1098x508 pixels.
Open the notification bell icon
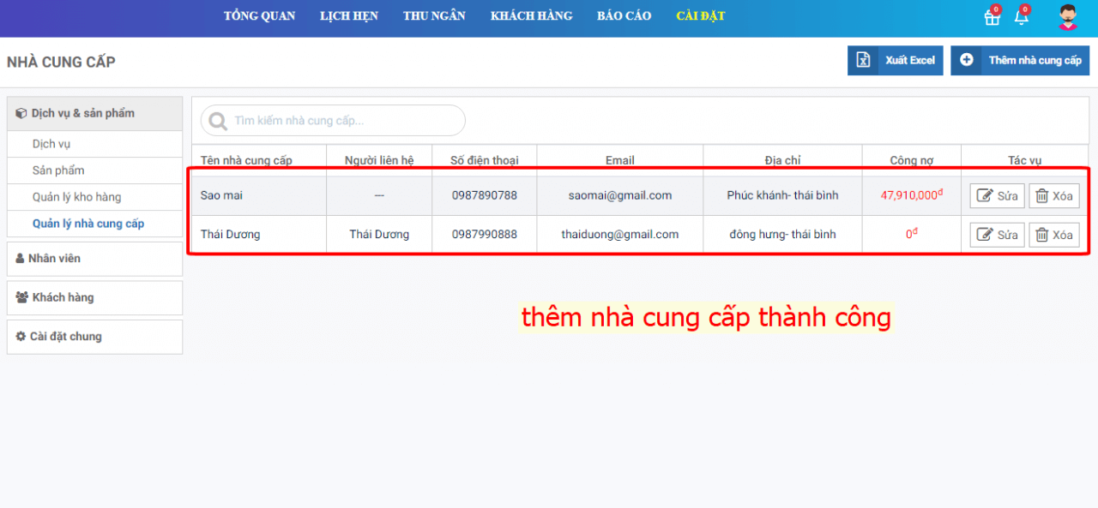1021,17
